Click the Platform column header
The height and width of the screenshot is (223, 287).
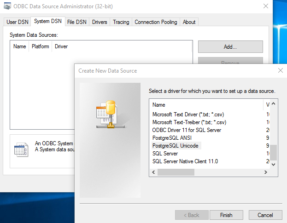coord(41,46)
